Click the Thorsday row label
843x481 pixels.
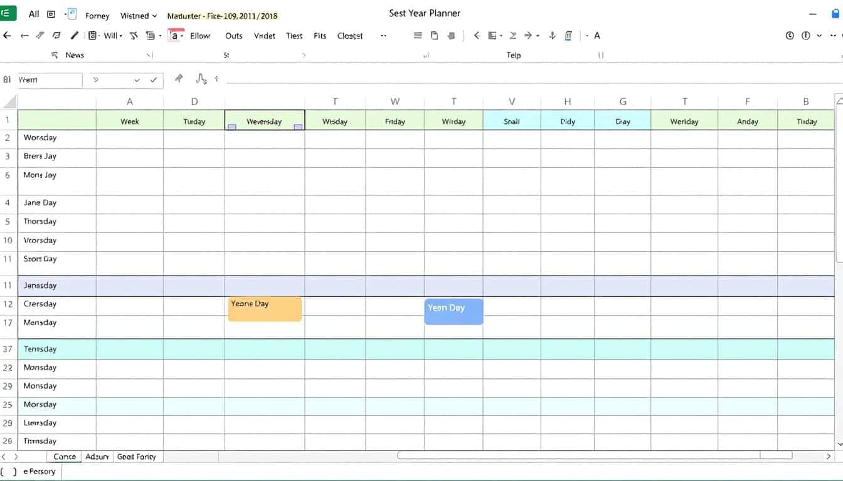click(40, 222)
